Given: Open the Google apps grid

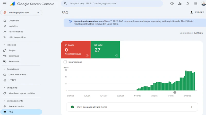Looking at the screenshot, I should point(196,4).
